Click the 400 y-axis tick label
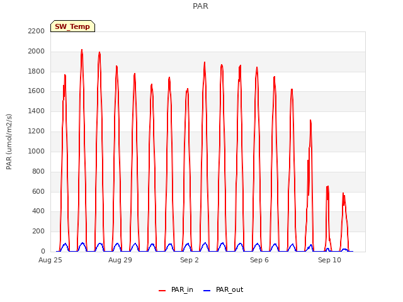Viewport: 403px width, 302px height. [x=38, y=211]
